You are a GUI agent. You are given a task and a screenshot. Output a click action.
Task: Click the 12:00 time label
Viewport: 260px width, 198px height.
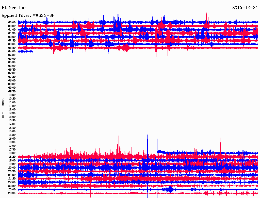(x=12, y=110)
